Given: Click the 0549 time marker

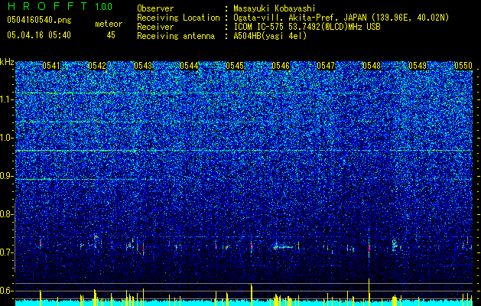Looking at the screenshot, I should [x=418, y=66].
